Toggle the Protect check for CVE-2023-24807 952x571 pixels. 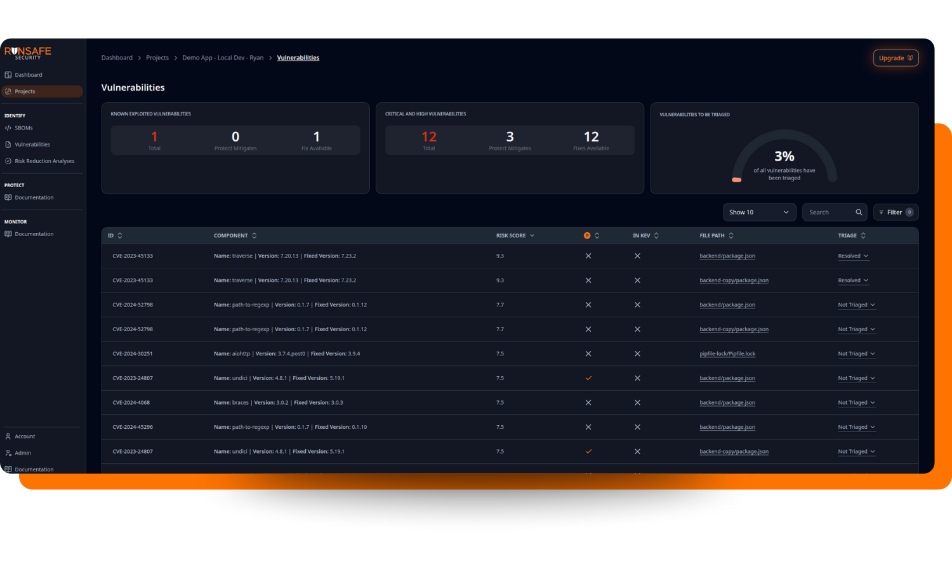click(588, 377)
